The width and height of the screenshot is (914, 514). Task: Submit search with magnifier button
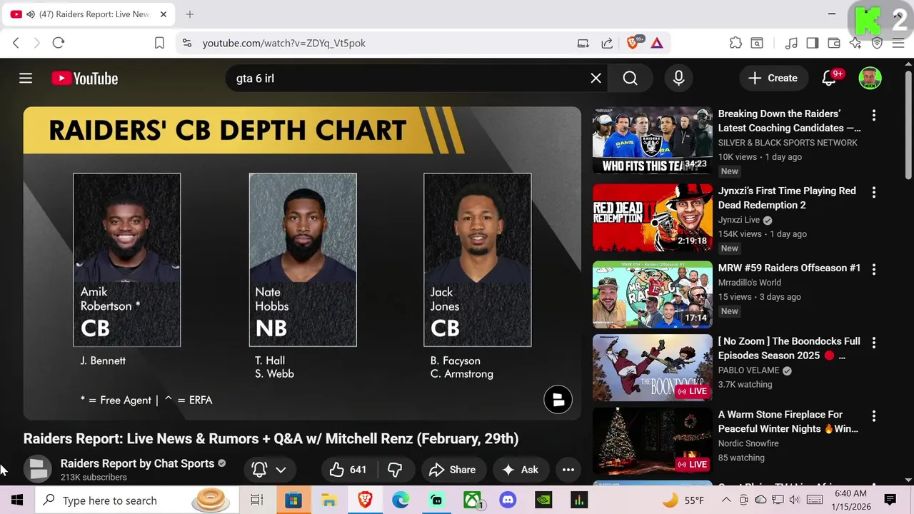pyautogui.click(x=630, y=79)
